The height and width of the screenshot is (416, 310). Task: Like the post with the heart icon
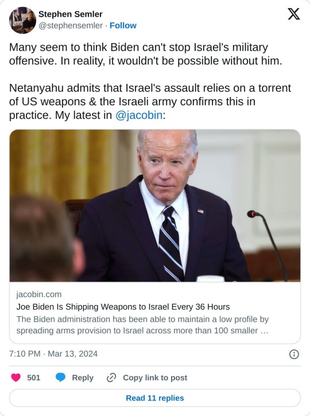click(16, 378)
